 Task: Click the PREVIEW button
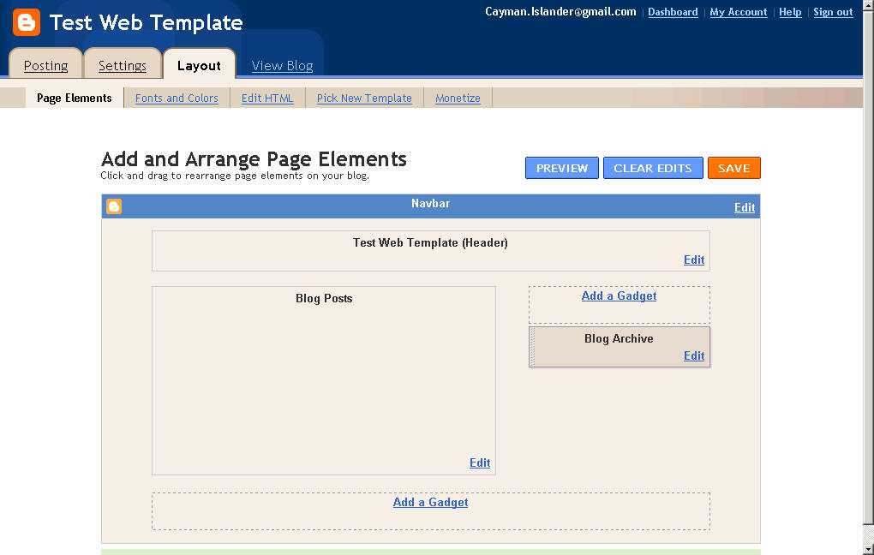(562, 168)
